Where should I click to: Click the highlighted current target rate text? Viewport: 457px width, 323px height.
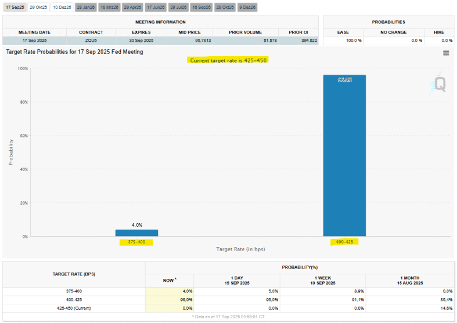[229, 60]
